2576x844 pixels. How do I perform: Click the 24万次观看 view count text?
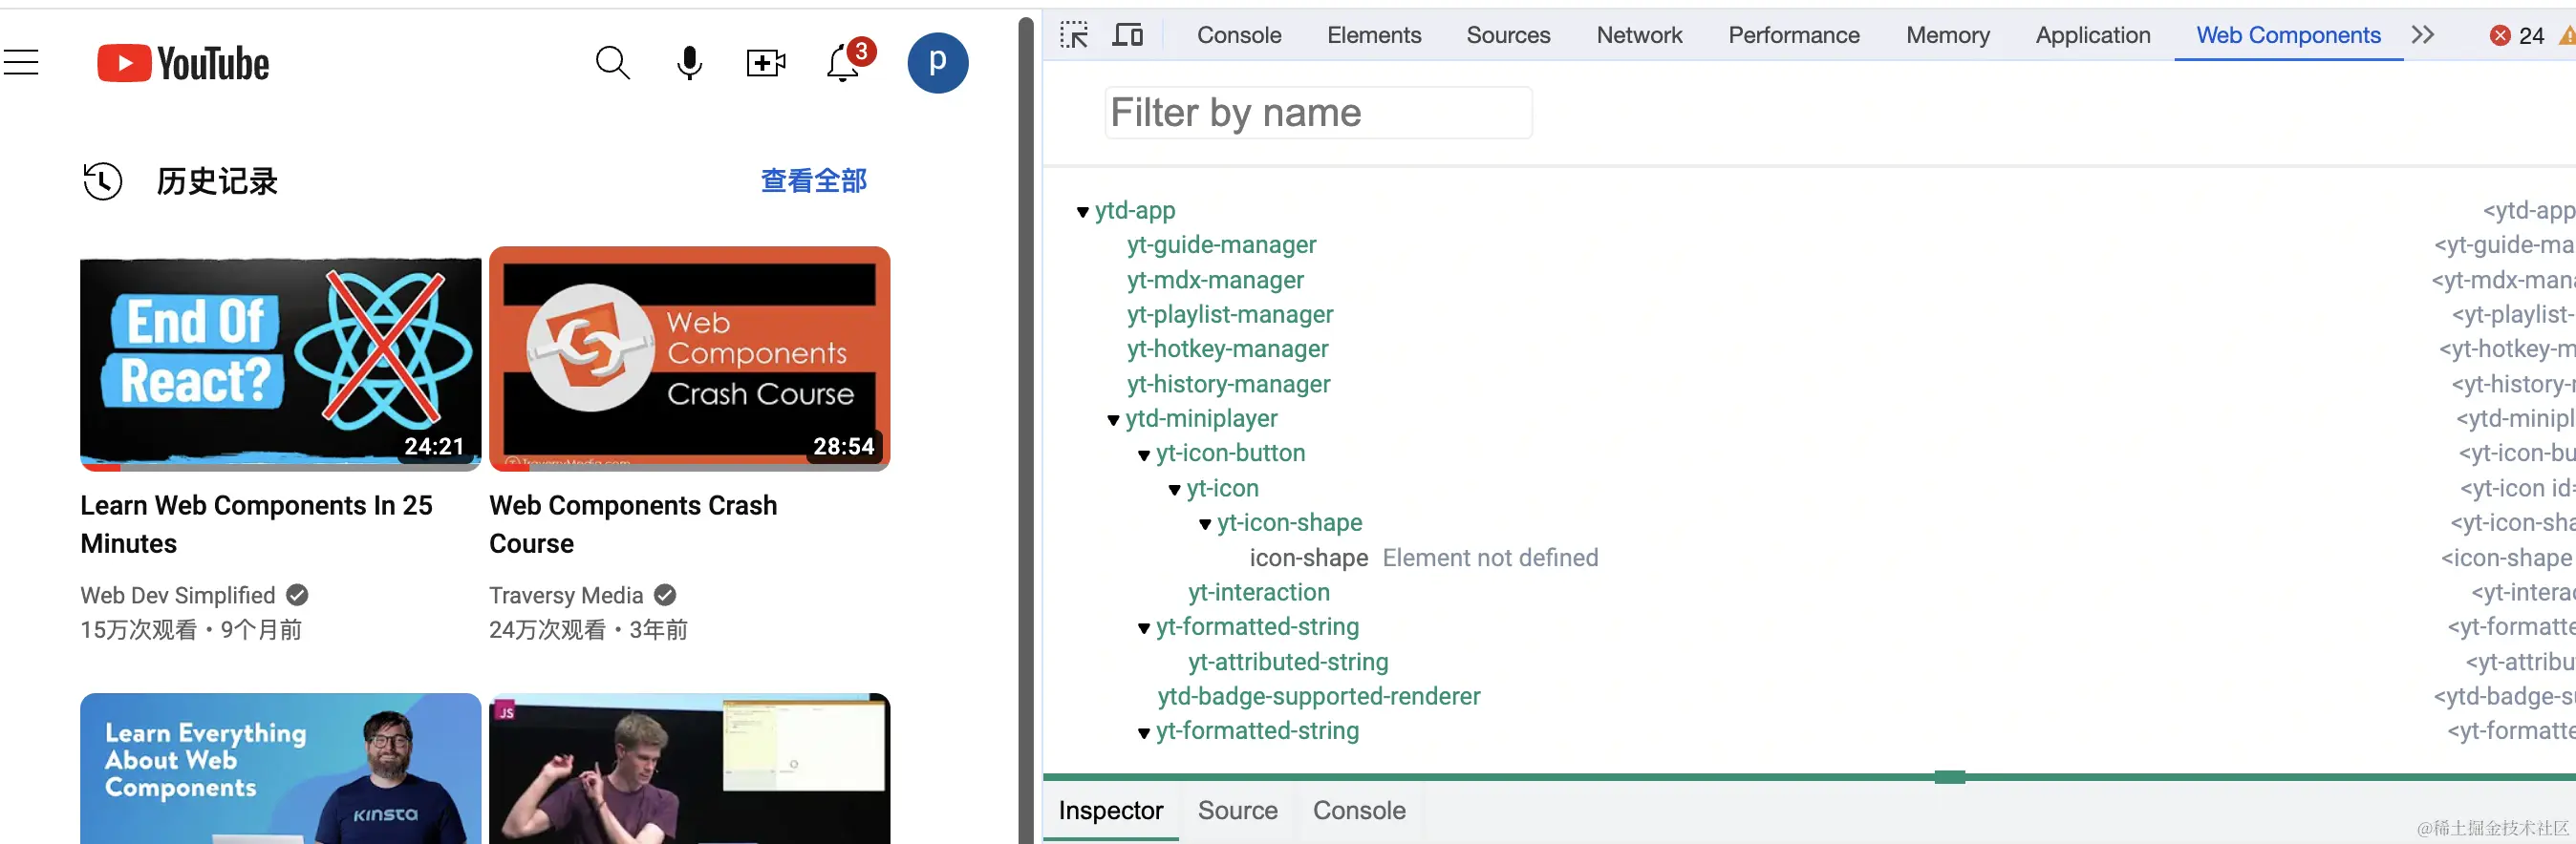(x=547, y=630)
